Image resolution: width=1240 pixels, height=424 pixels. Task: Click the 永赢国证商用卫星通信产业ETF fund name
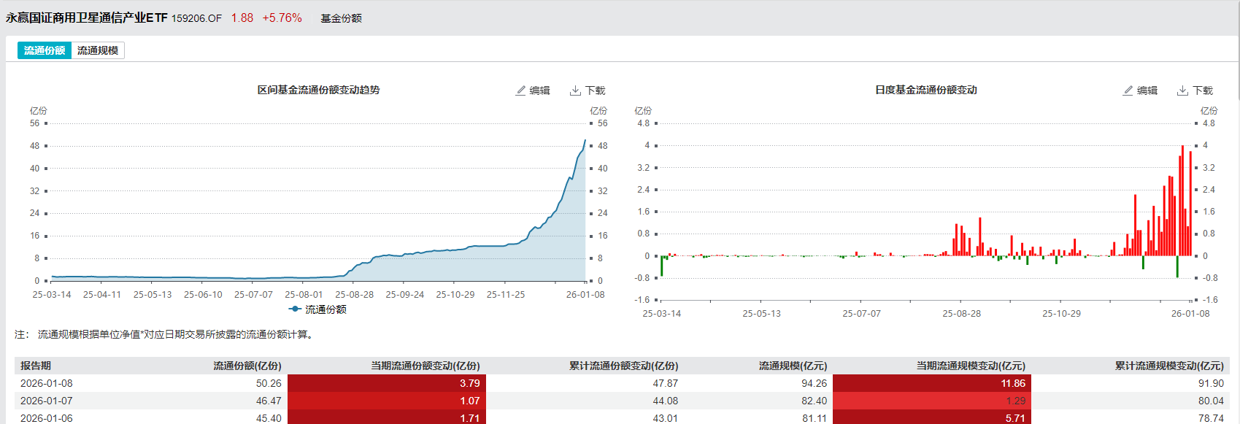[87, 18]
